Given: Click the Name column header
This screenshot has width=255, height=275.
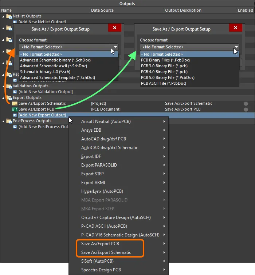Looking at the screenshot, I should (45, 10).
